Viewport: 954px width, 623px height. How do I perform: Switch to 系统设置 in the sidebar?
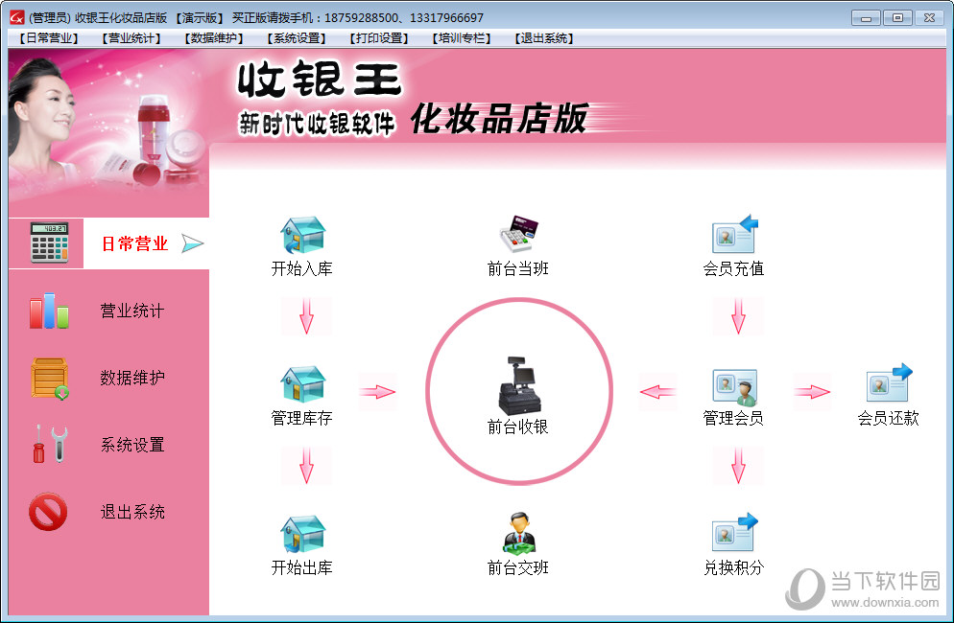tap(132, 445)
